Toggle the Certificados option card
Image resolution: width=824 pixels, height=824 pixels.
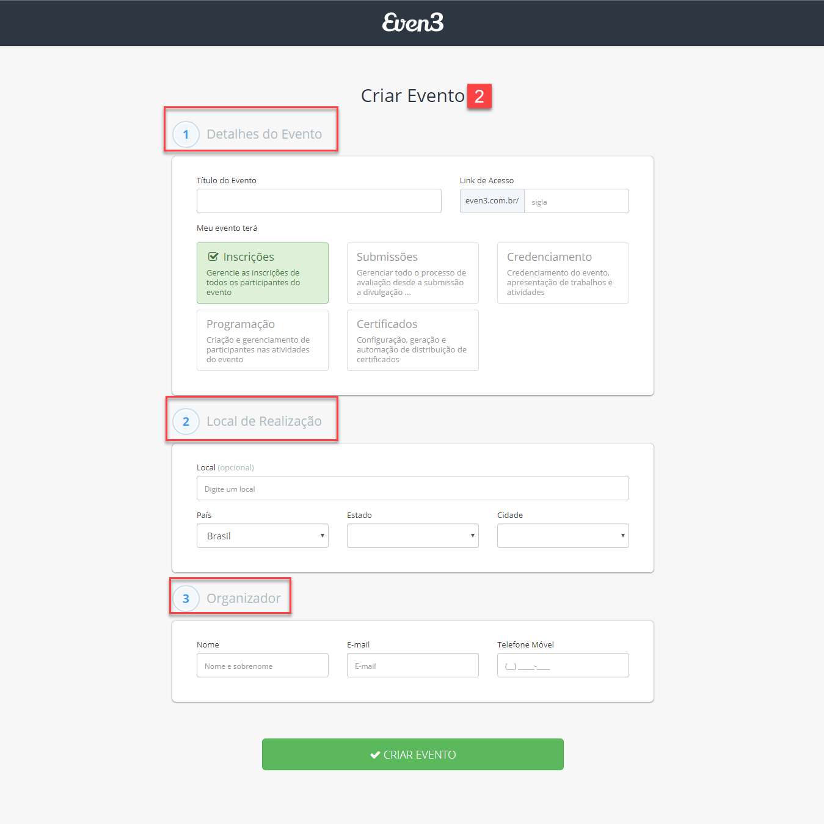click(412, 340)
